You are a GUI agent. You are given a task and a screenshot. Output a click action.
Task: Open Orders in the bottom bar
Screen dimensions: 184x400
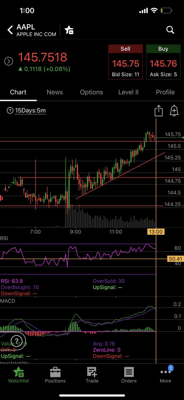(x=129, y=375)
